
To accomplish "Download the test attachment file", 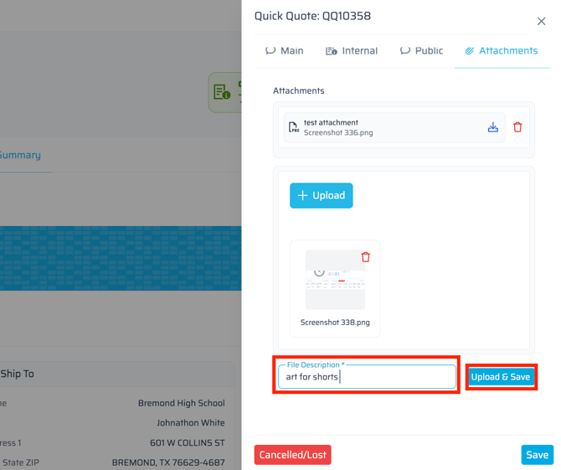I will point(493,127).
